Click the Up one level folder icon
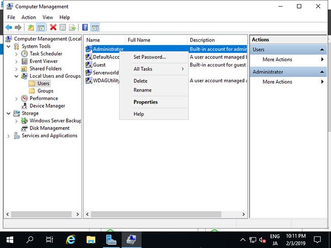The height and width of the screenshot is (248, 331). [31, 27]
